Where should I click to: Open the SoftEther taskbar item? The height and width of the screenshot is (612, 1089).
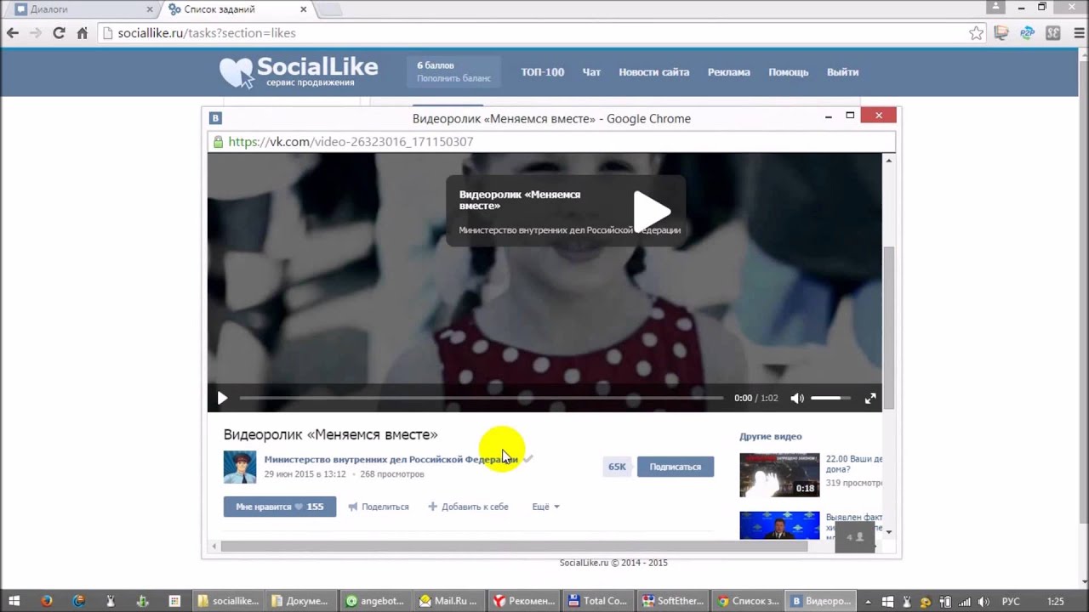672,601
